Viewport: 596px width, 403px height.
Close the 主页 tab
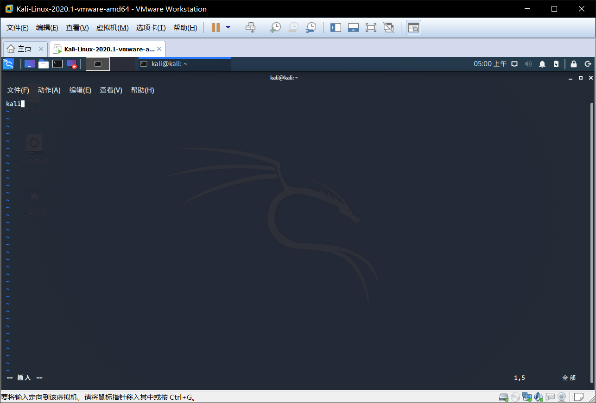point(41,49)
